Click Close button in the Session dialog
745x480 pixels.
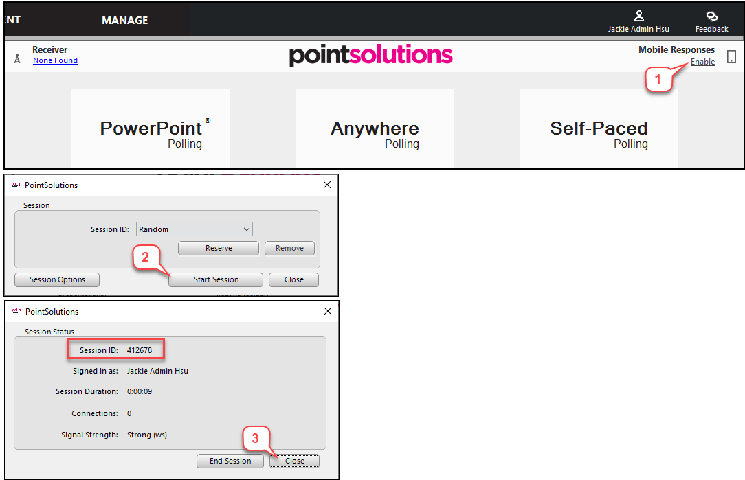tap(293, 279)
